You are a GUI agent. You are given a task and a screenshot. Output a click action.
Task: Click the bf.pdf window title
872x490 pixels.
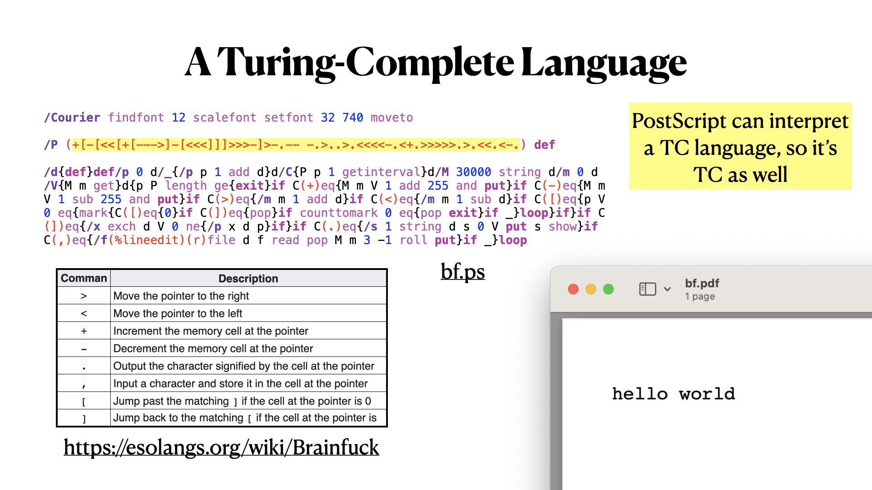click(702, 283)
